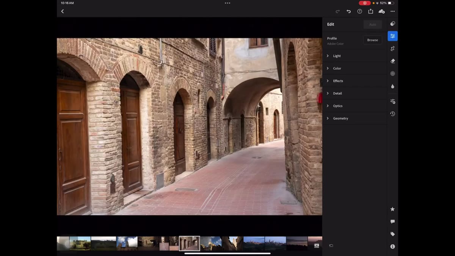
Task: Tap the main alley photo preview
Action: 190,126
